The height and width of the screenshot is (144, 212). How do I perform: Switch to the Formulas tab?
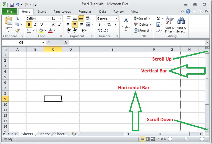pos(85,12)
